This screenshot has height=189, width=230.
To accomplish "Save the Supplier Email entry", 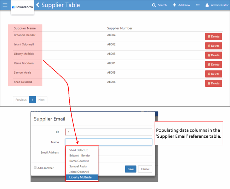I will tap(131, 169).
